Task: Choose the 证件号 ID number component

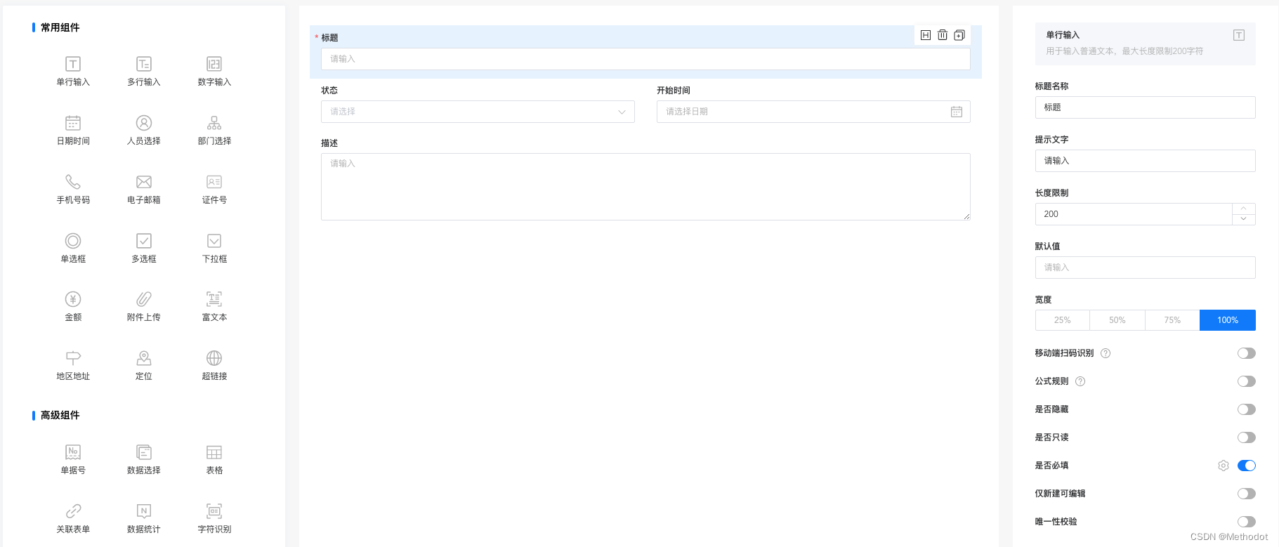Action: click(214, 190)
